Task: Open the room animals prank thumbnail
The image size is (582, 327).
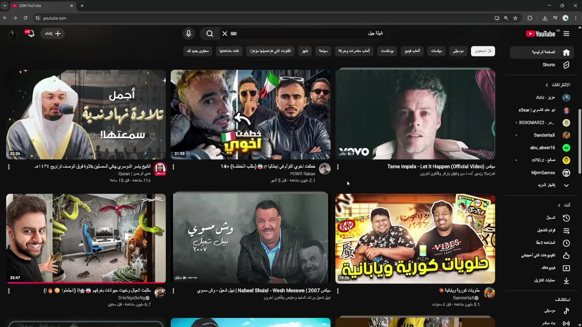Action: pos(86,238)
